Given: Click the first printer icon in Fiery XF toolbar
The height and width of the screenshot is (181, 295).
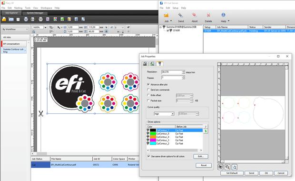Looking at the screenshot, I should (x=26, y=19).
